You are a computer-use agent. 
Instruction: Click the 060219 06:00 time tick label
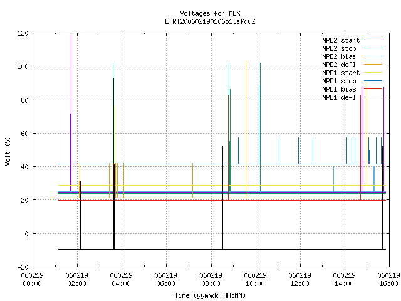coord(165,280)
